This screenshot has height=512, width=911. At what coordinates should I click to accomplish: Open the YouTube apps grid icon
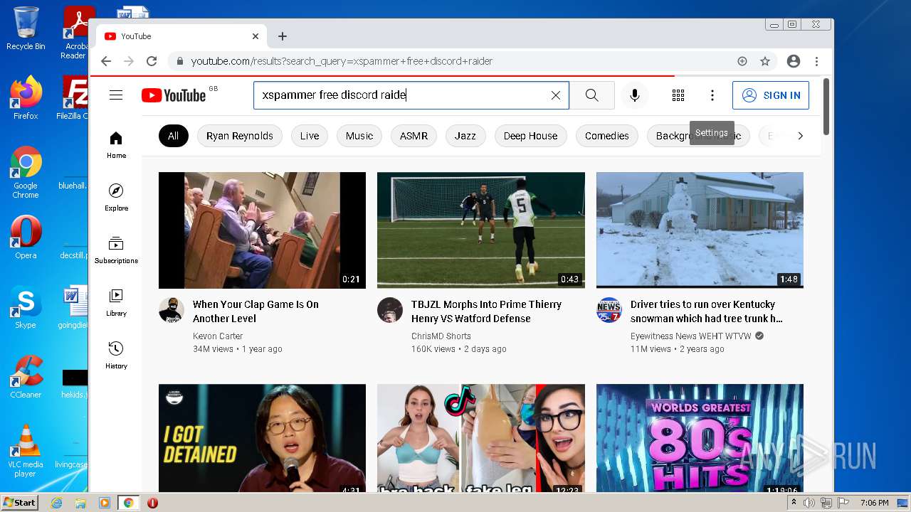[x=678, y=95]
